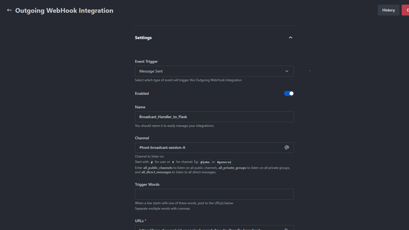The image size is (409, 230).
Task: Click the Enabled label text
Action: tap(142, 93)
